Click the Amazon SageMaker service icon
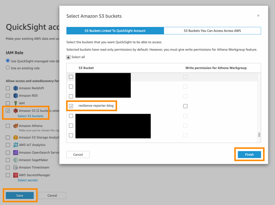This screenshot has width=275, height=205. coord(15,160)
